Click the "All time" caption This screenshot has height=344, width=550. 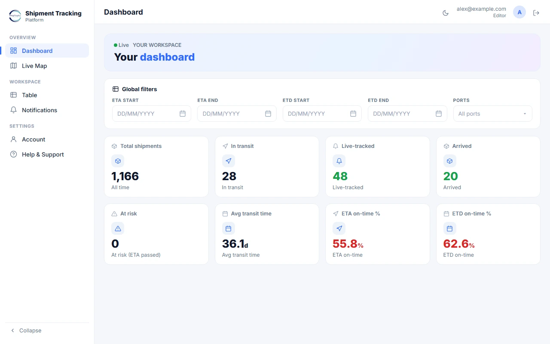pyautogui.click(x=120, y=187)
